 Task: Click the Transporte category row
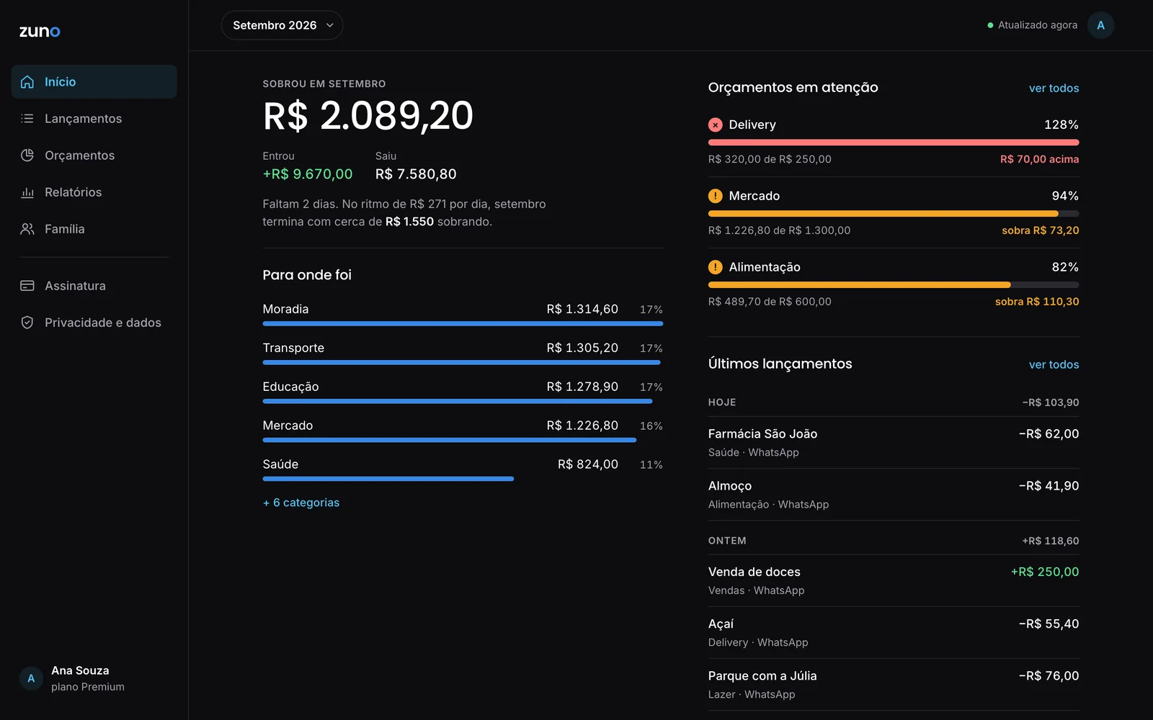[x=463, y=353]
